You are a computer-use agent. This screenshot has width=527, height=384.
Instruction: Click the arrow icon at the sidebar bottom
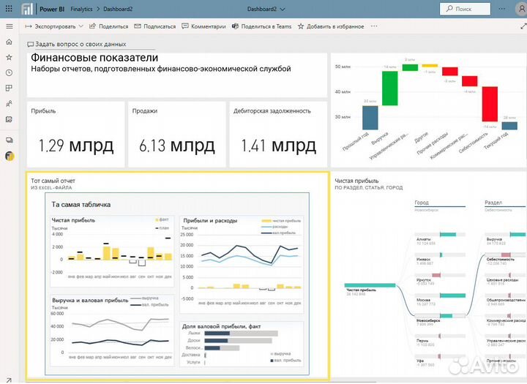[9, 380]
